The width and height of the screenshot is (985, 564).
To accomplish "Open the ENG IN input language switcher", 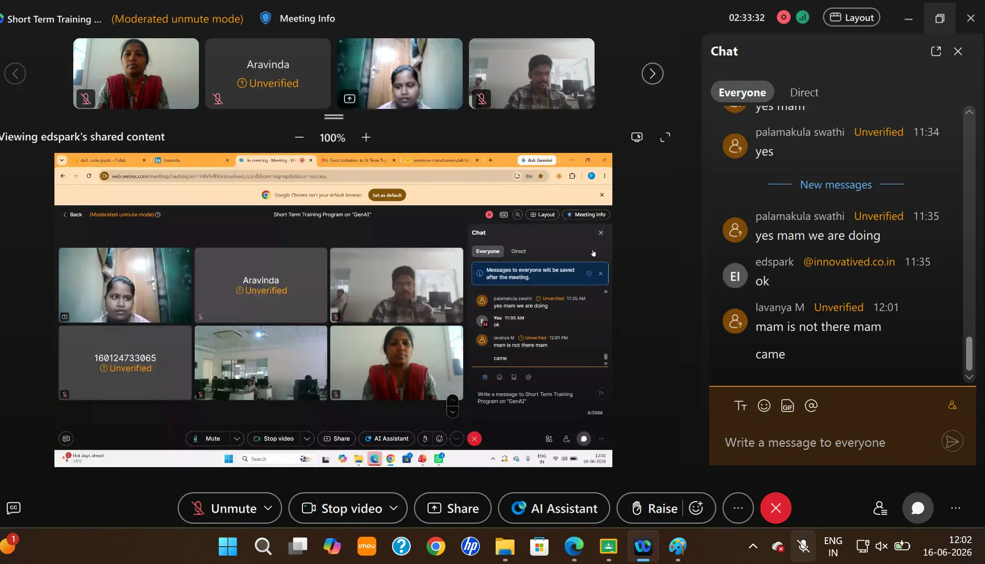I will pyautogui.click(x=833, y=546).
